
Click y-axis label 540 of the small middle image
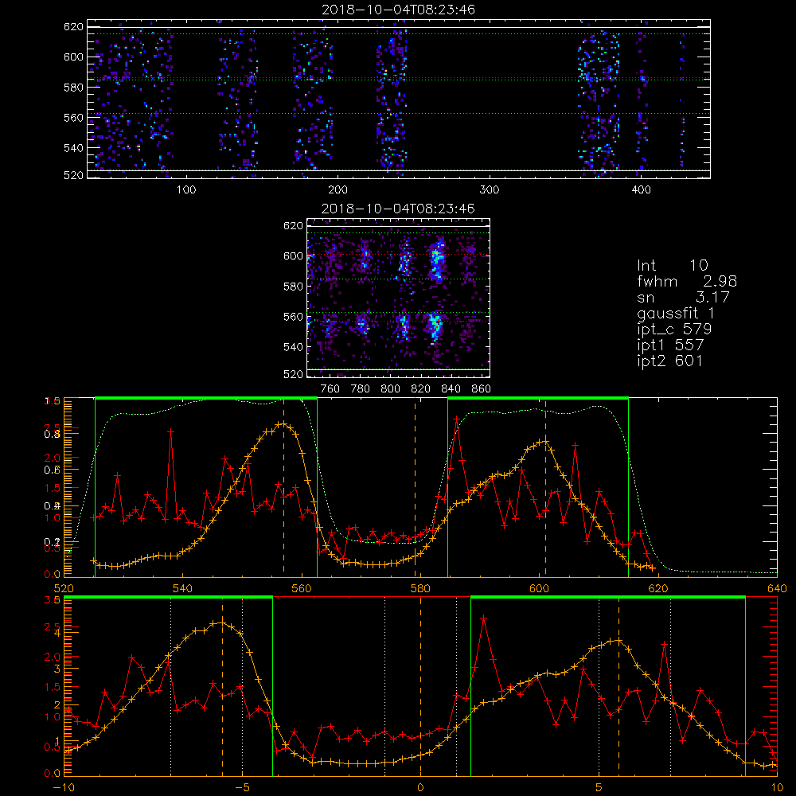pos(294,347)
